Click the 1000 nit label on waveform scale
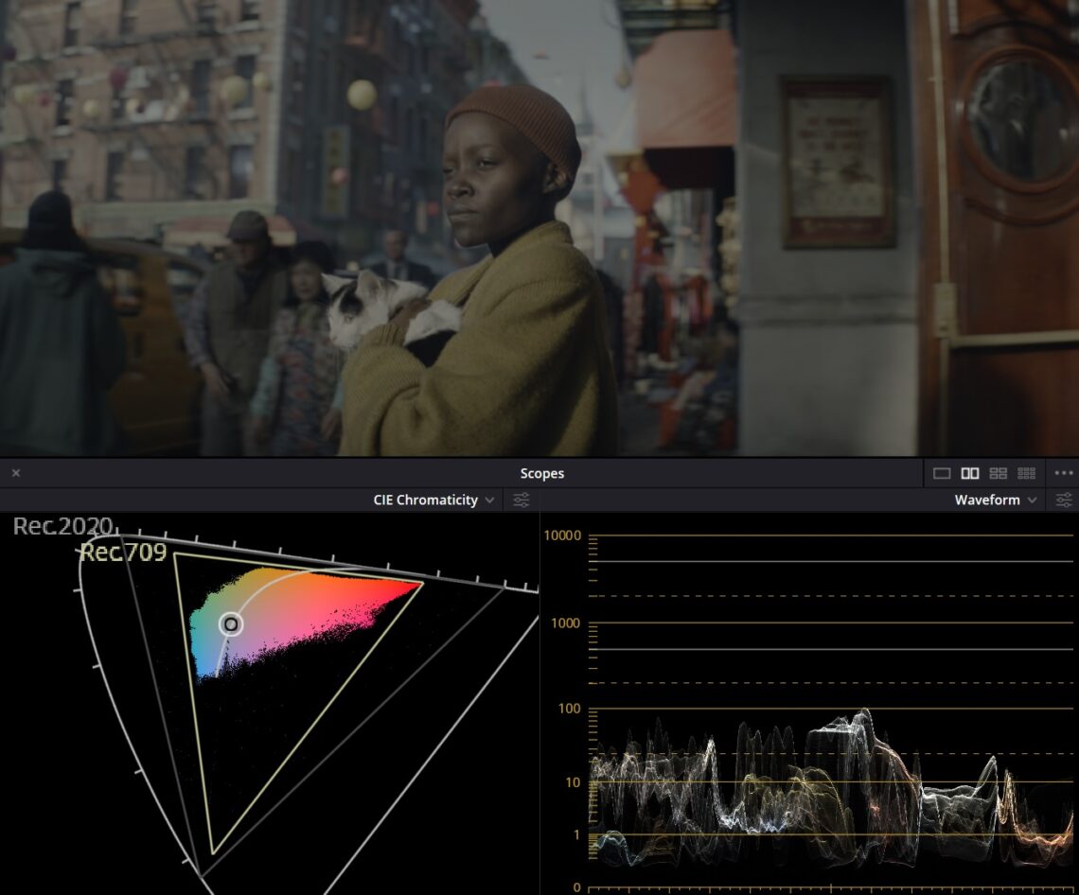The width and height of the screenshot is (1079, 895). [565, 623]
